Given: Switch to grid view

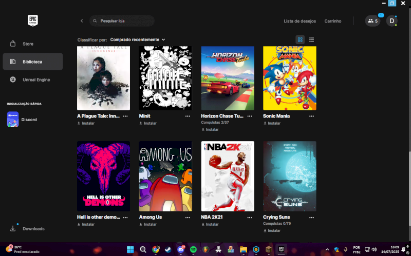Looking at the screenshot, I should (x=300, y=40).
